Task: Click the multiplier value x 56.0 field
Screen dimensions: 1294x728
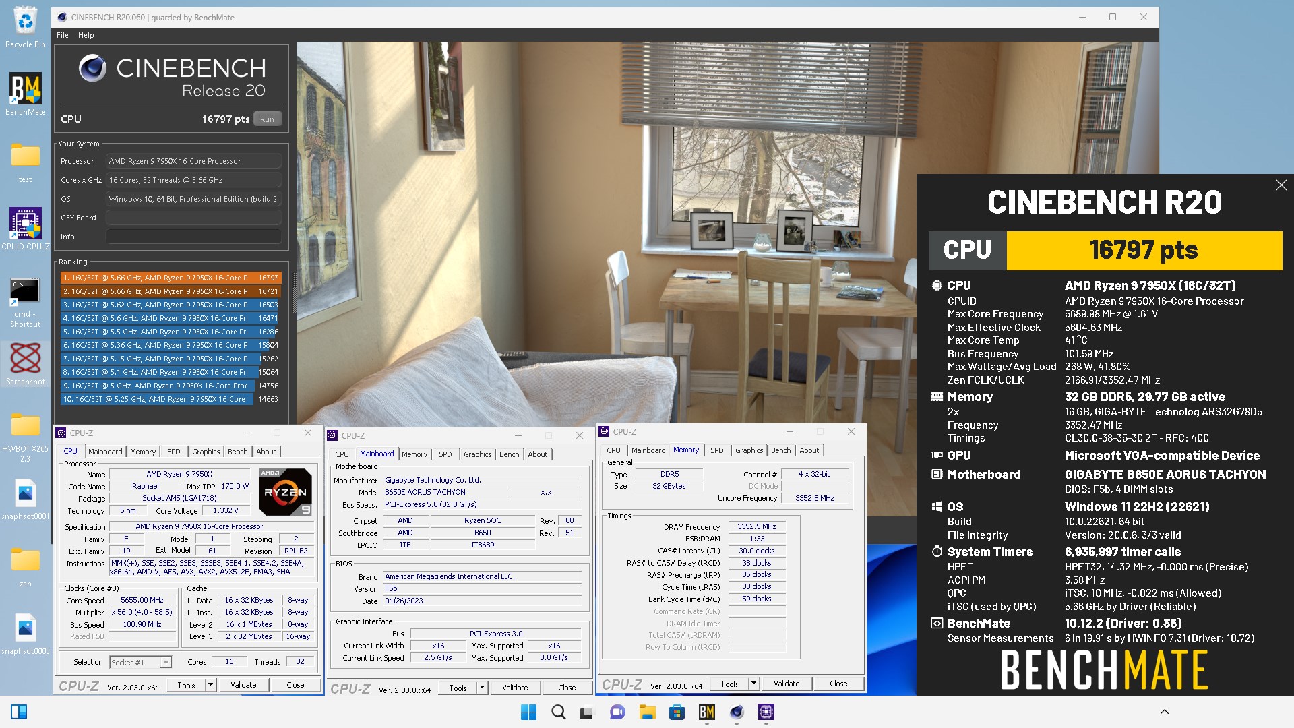Action: tap(142, 612)
